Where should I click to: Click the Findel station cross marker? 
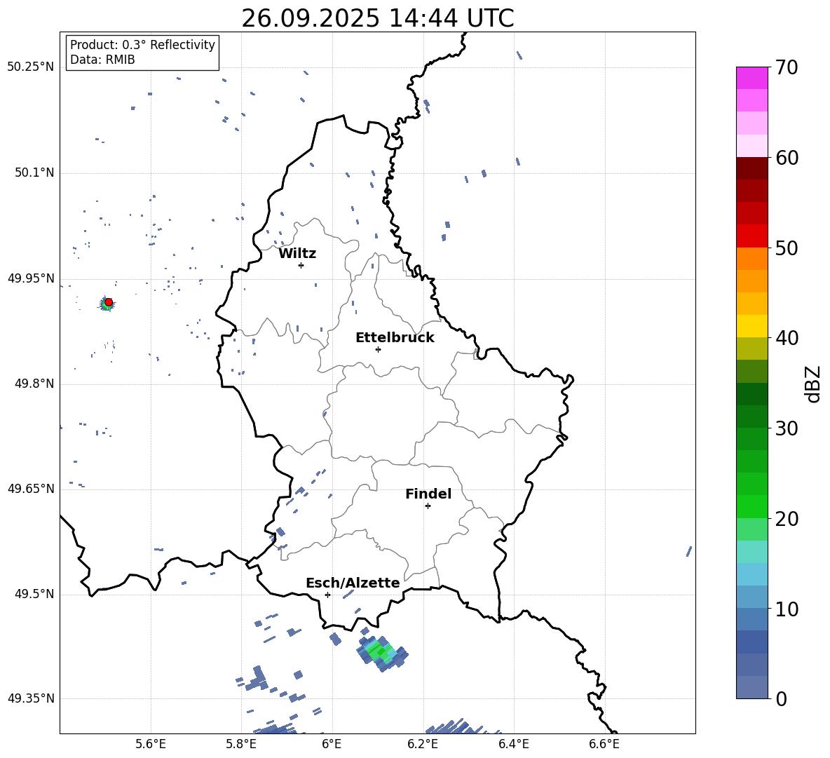pos(428,506)
